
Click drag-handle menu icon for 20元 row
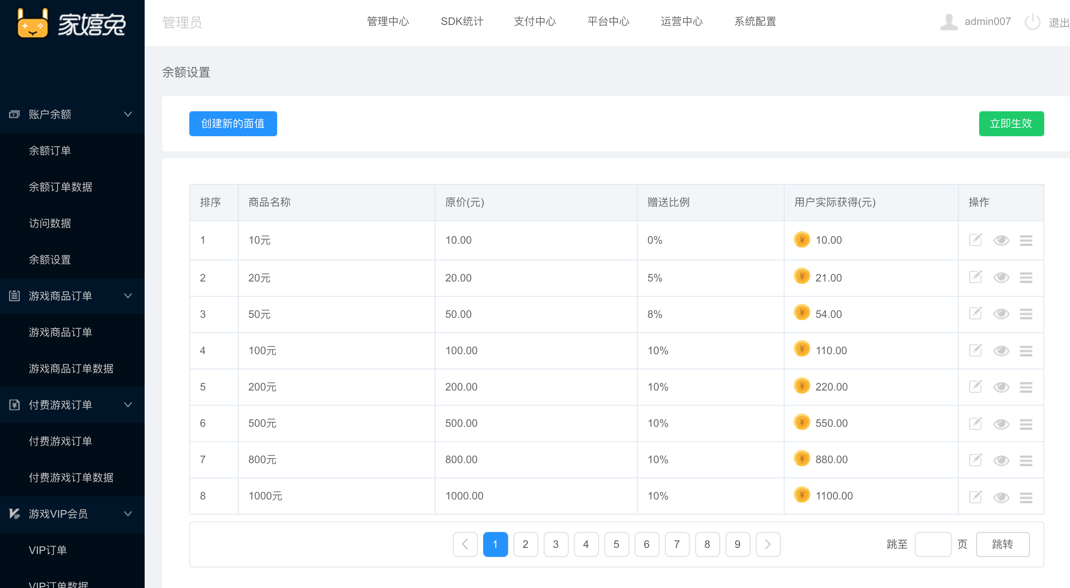click(x=1026, y=278)
